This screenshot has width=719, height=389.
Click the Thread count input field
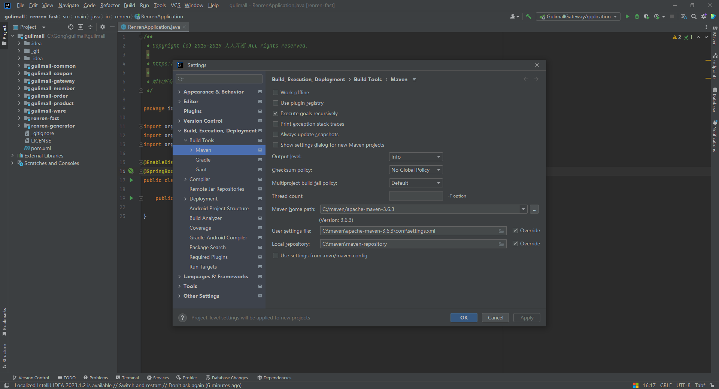click(x=416, y=196)
